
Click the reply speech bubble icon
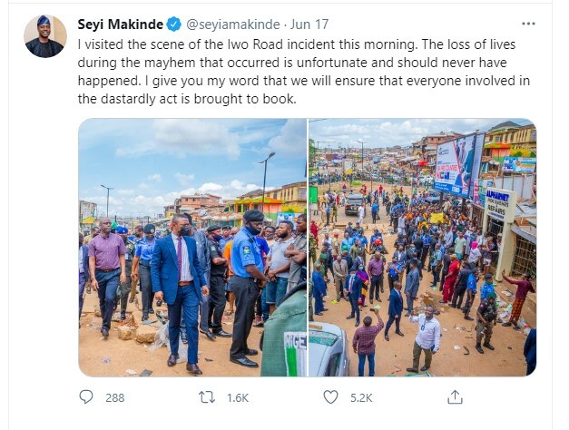tap(87, 397)
